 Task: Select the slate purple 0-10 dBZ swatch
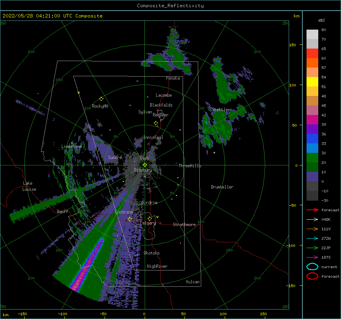[x=312, y=177]
